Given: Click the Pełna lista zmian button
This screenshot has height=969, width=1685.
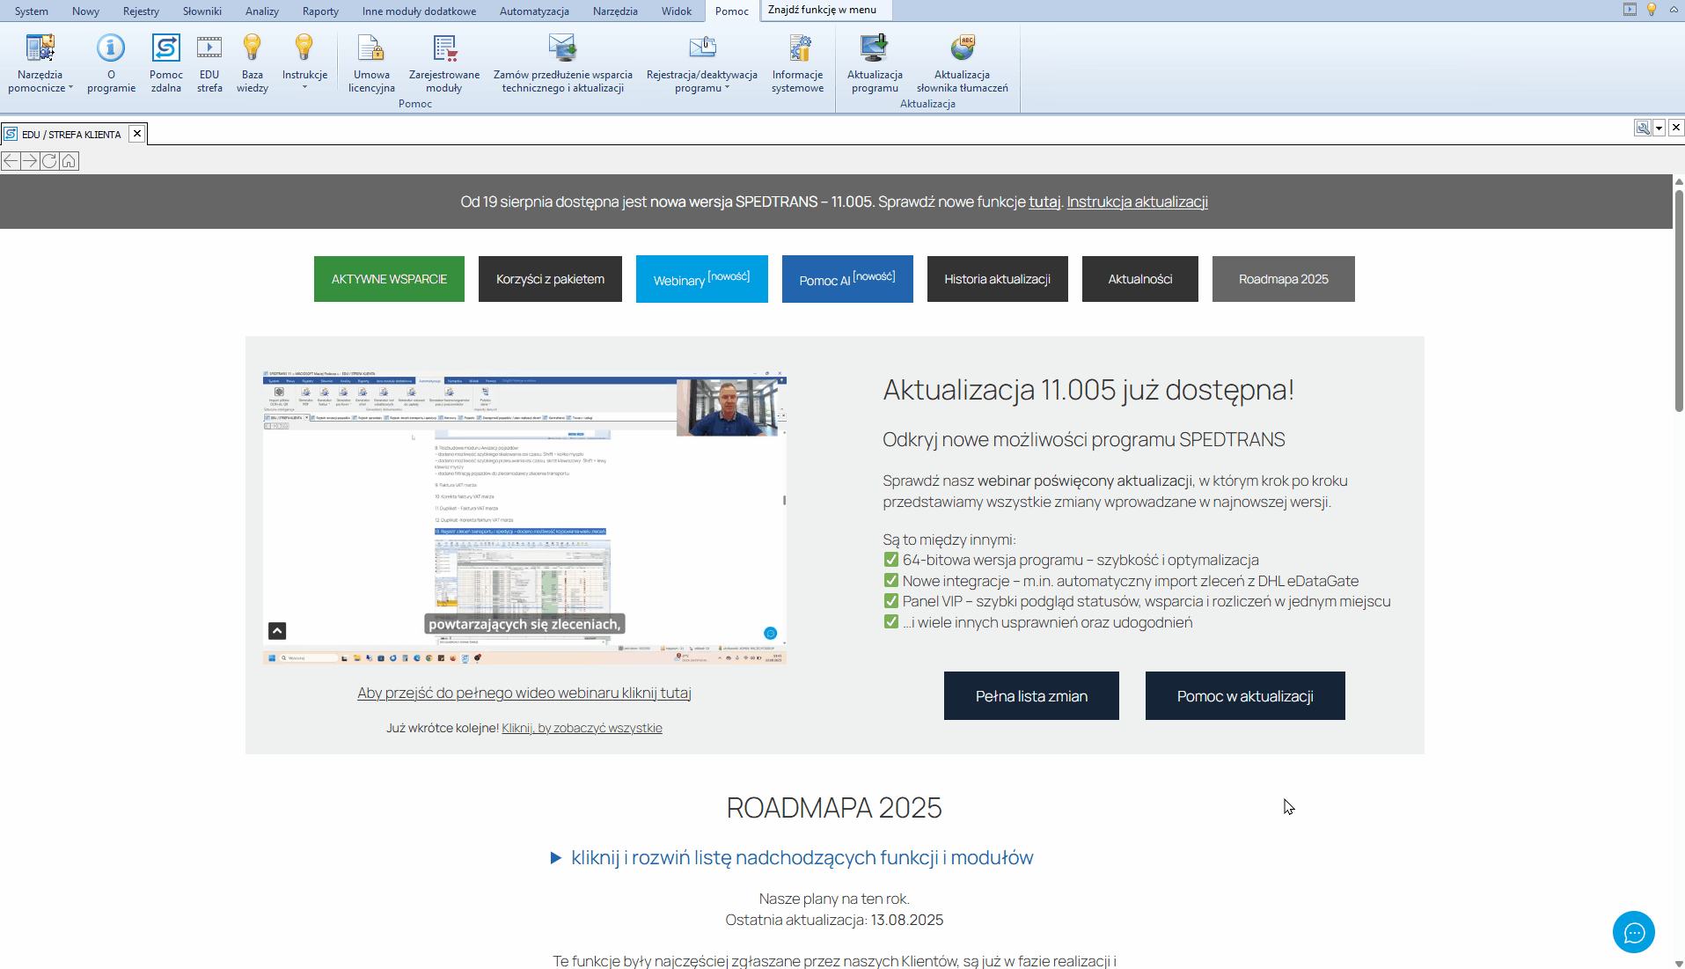Looking at the screenshot, I should tap(1031, 696).
